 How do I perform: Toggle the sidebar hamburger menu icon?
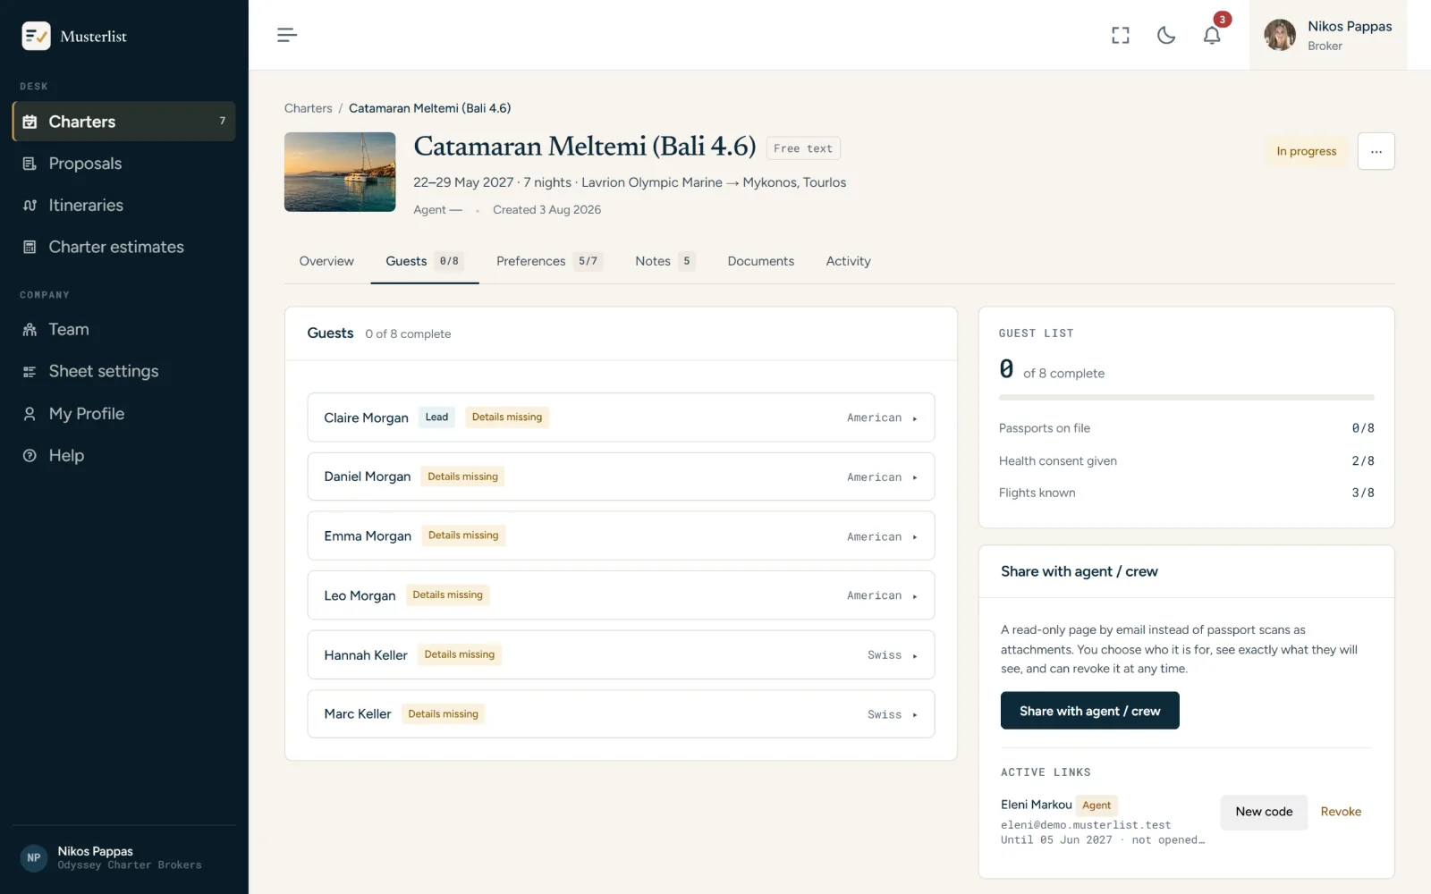pos(287,35)
